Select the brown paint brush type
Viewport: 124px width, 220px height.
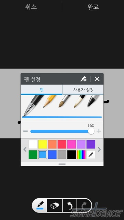click(x=64, y=101)
